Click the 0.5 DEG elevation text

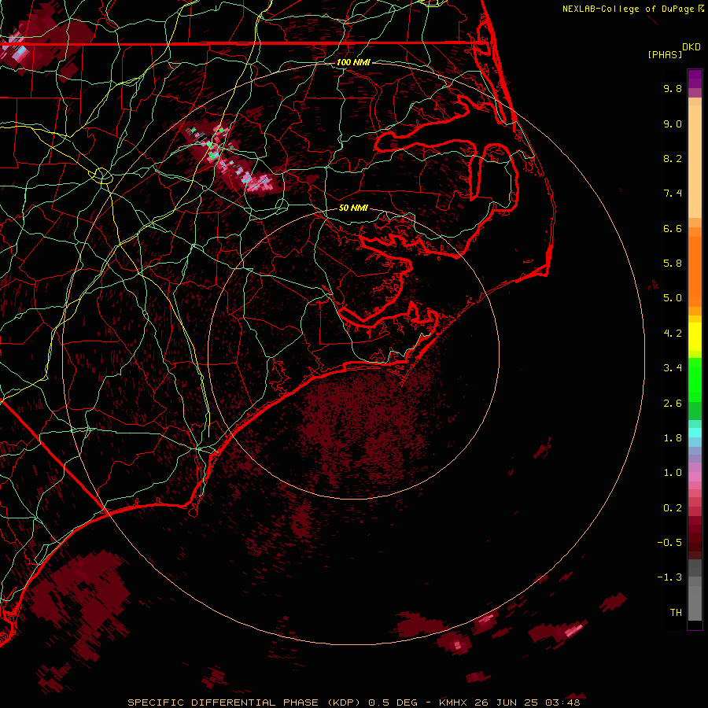click(x=393, y=702)
